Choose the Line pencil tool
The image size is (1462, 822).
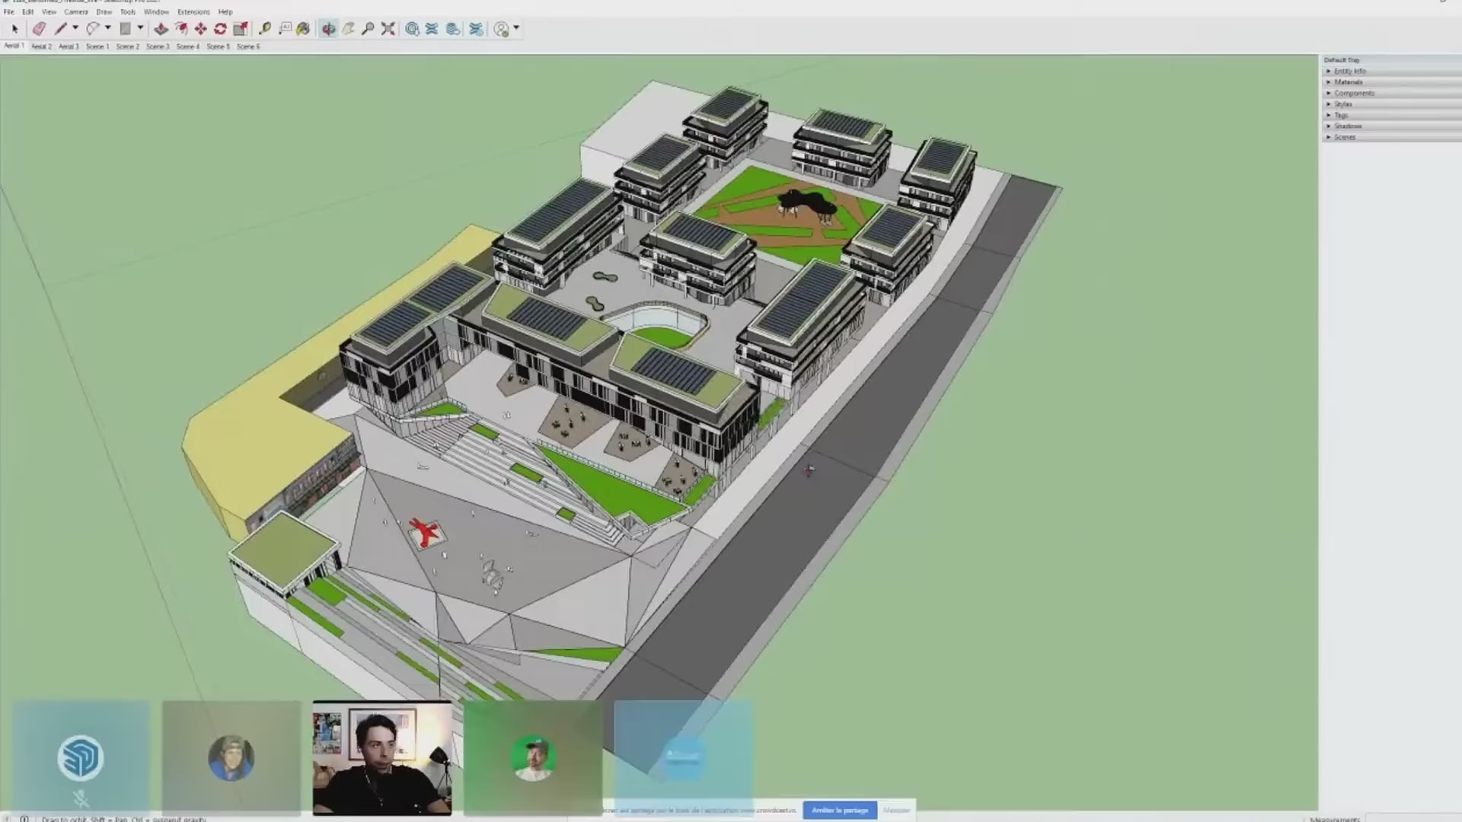pyautogui.click(x=61, y=29)
